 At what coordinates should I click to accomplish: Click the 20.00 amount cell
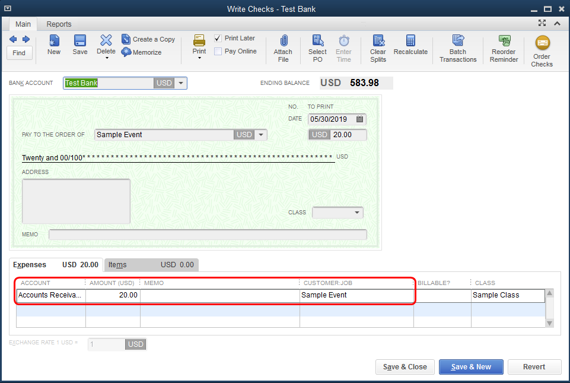click(113, 295)
